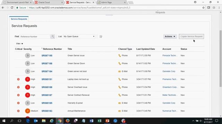The height and width of the screenshot is (124, 222).
Task: Close the Service Requests browser tab
Action: coord(93,2)
